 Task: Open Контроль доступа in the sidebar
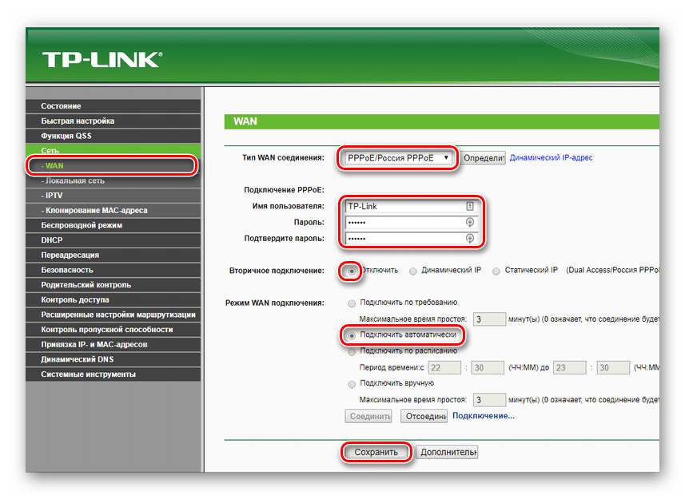[114, 299]
